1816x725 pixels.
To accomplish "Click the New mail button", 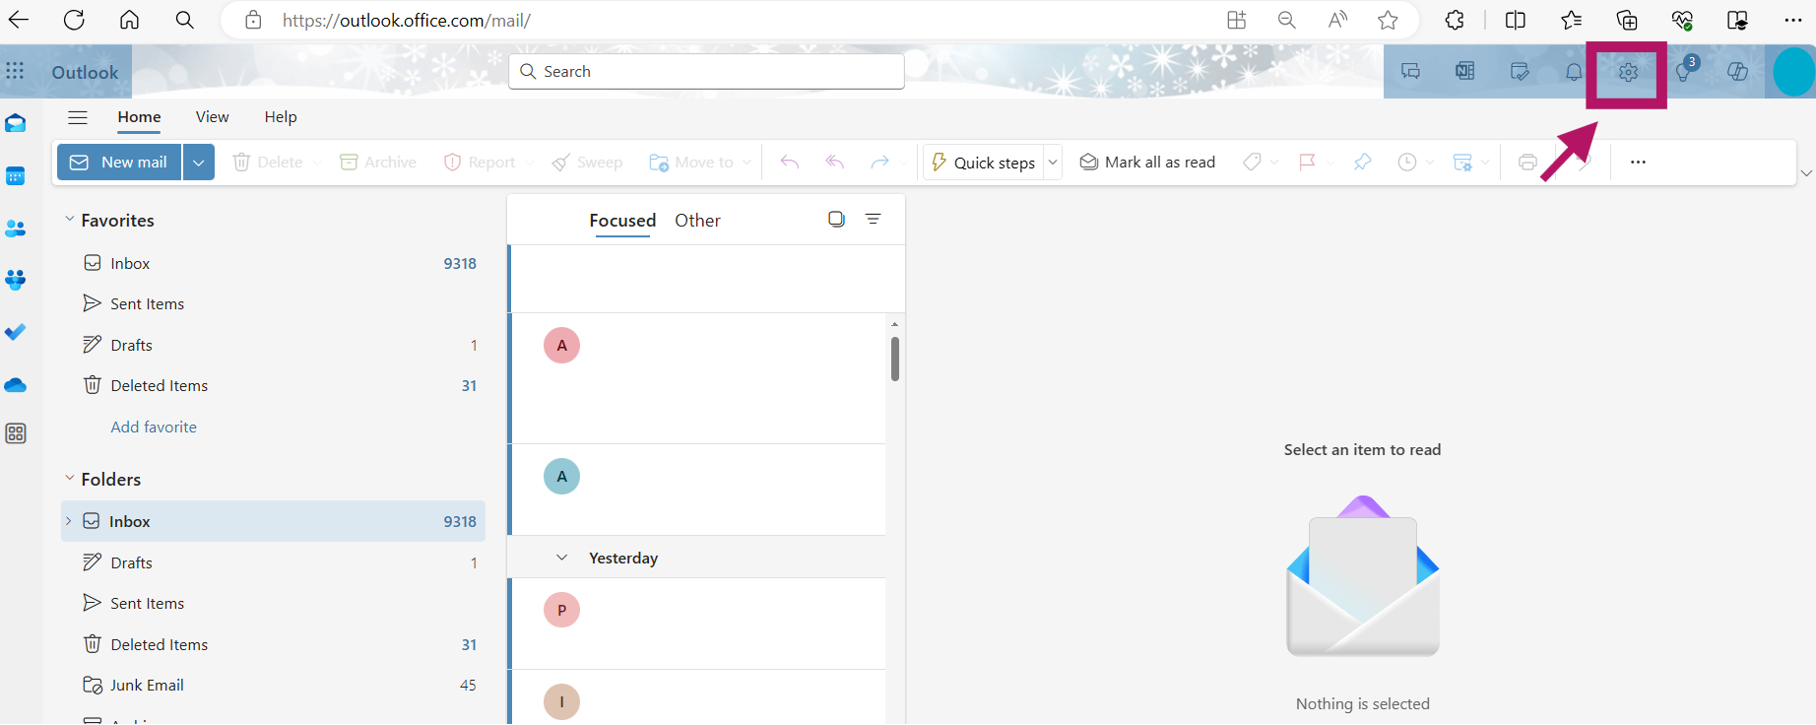I will point(119,163).
